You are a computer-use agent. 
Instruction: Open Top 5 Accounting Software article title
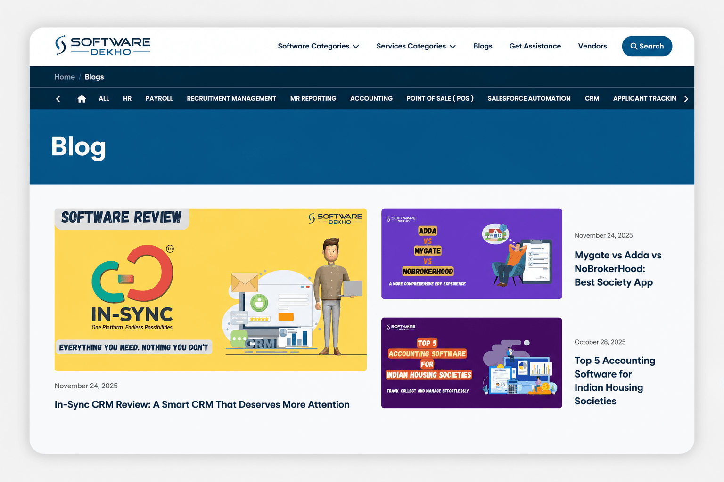coord(615,381)
